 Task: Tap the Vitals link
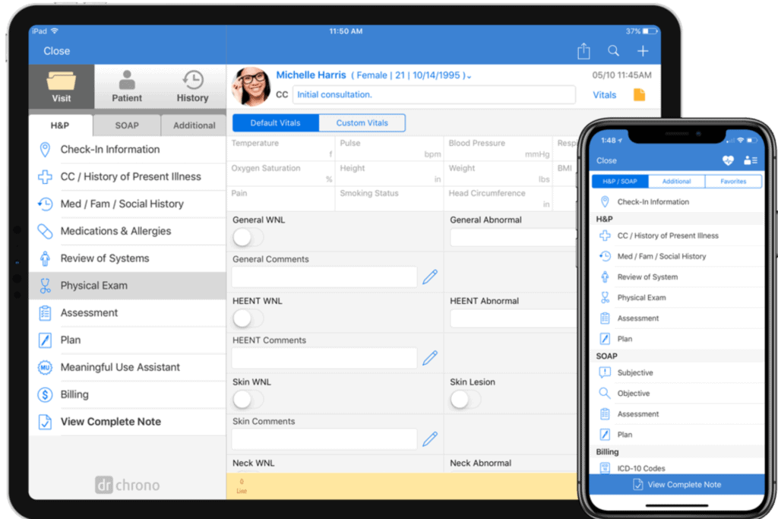tap(605, 95)
